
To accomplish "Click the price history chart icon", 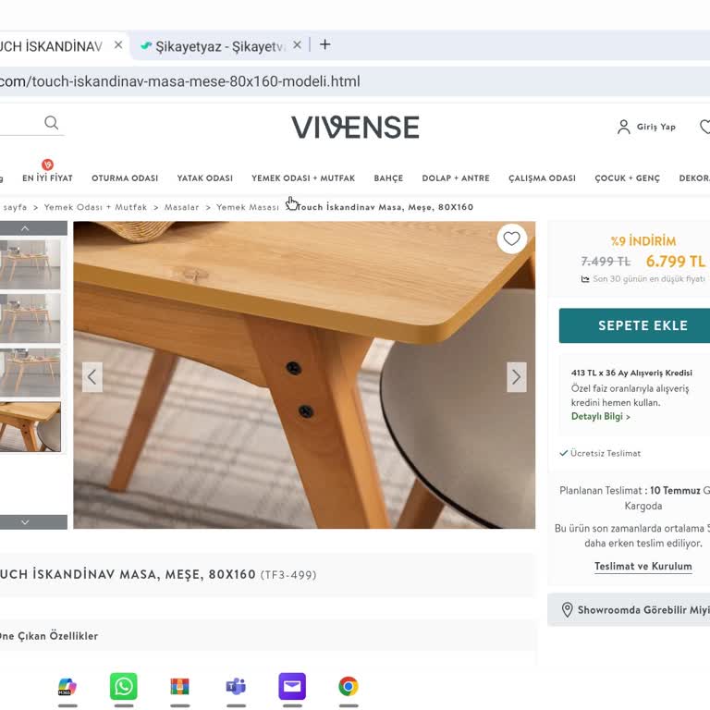I will [585, 279].
